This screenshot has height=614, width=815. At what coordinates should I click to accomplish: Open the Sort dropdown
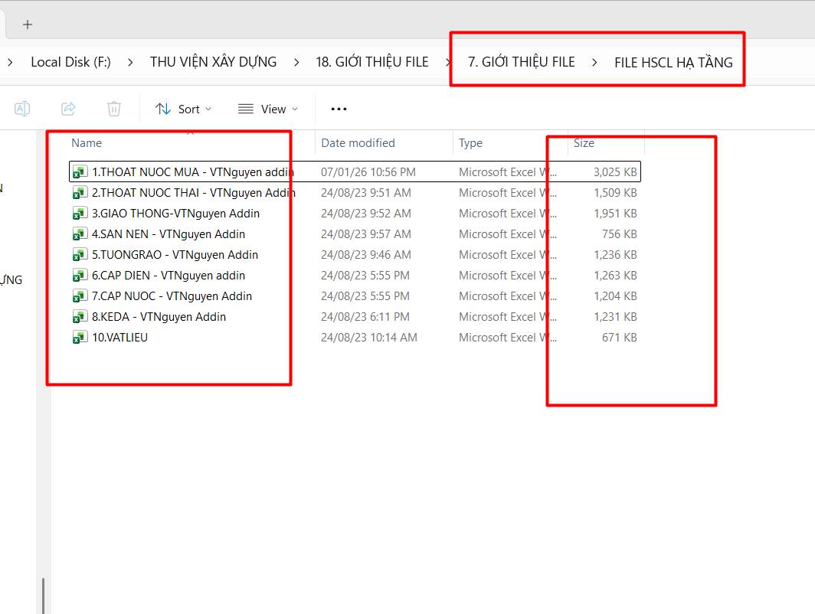[184, 109]
